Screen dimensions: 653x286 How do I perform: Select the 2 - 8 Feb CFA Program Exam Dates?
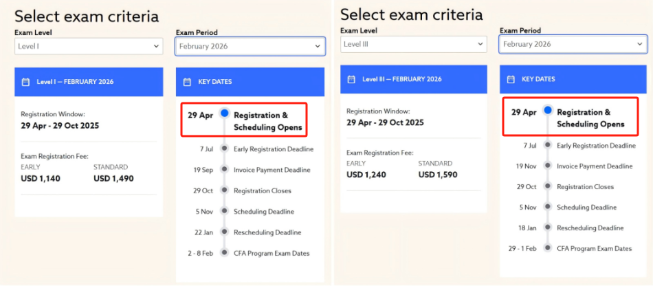click(x=272, y=253)
